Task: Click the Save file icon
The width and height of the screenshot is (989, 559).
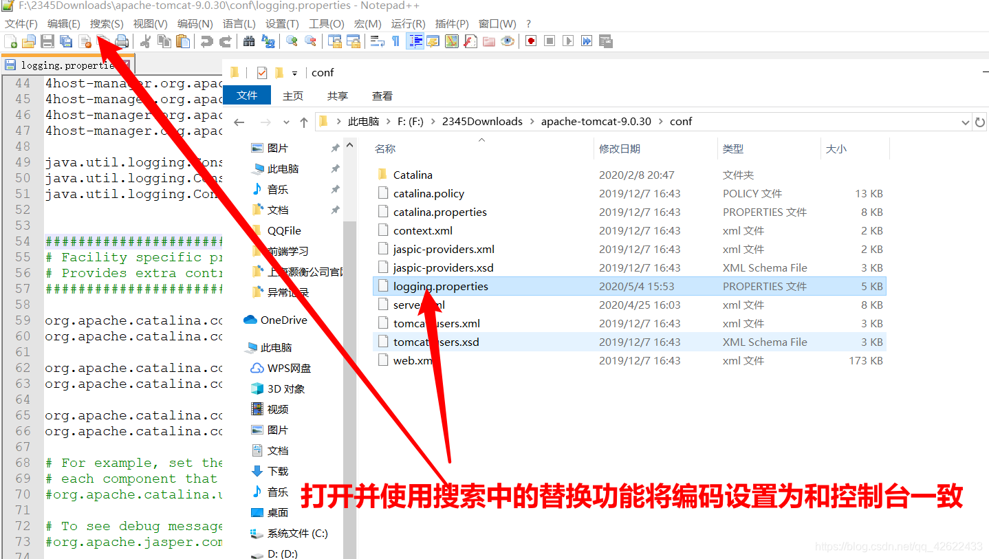Action: tap(47, 41)
